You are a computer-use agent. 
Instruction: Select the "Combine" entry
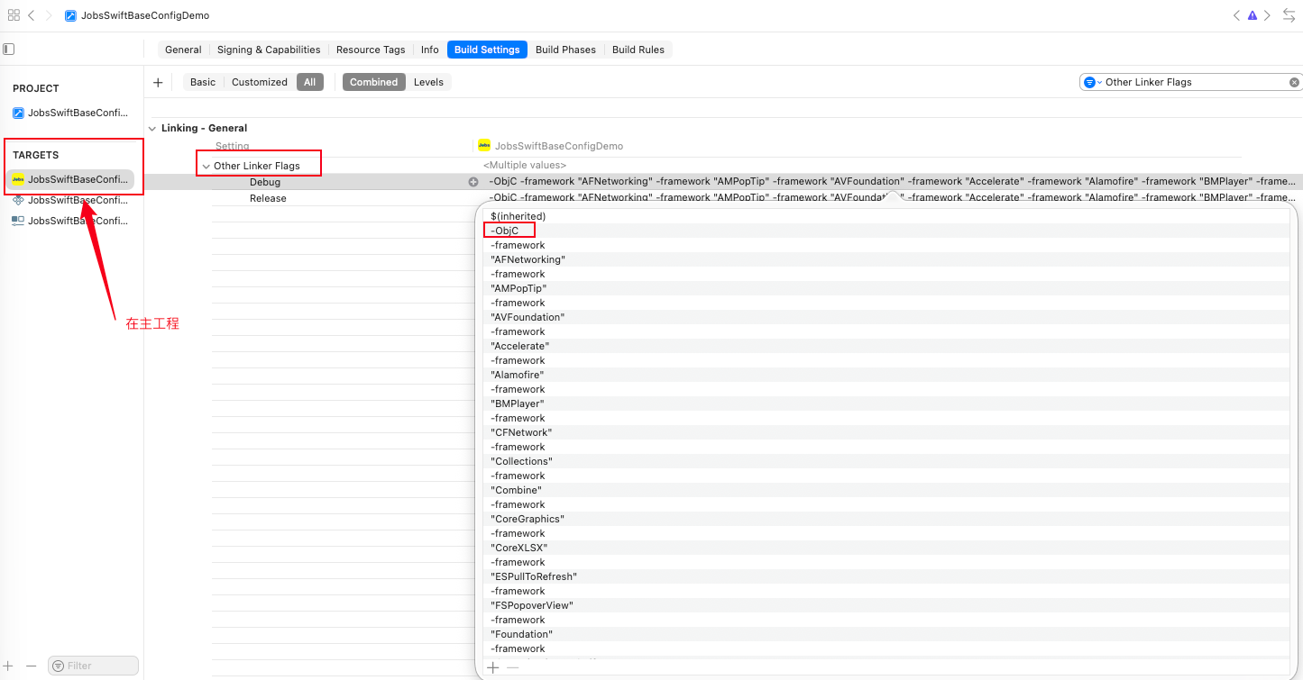[517, 490]
